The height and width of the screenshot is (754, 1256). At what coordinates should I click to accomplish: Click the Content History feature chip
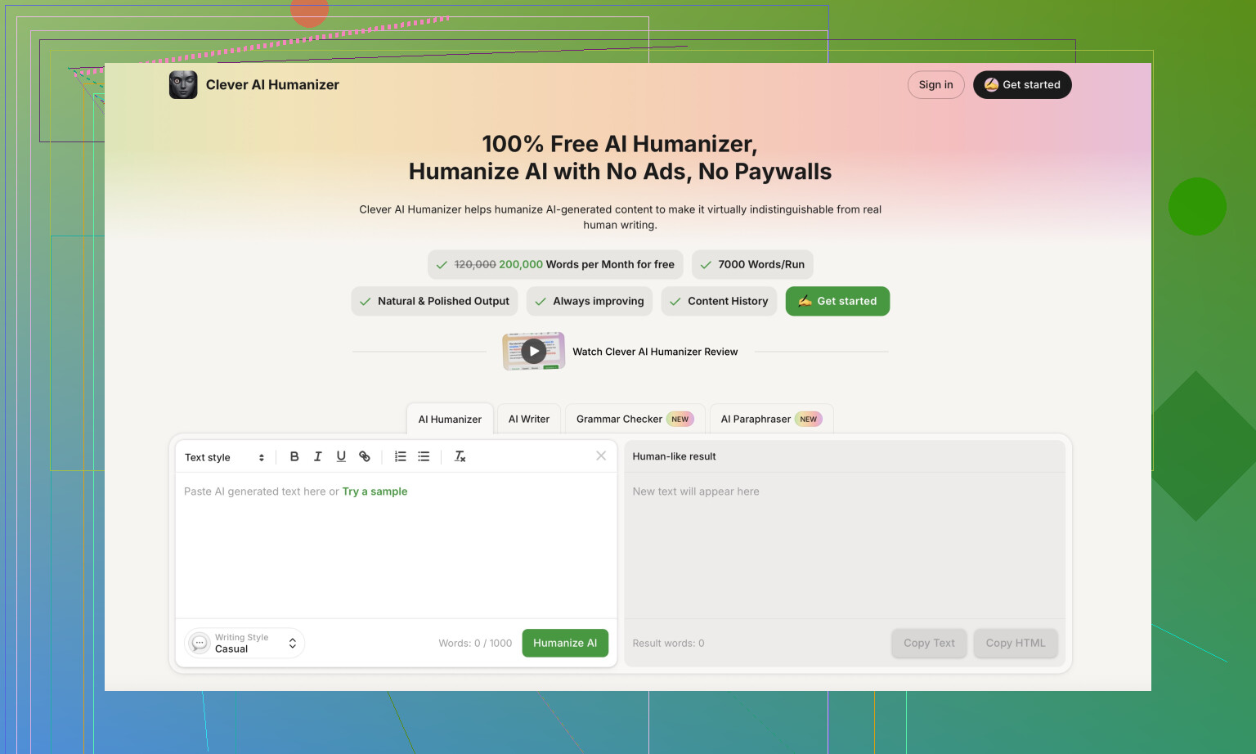point(719,302)
